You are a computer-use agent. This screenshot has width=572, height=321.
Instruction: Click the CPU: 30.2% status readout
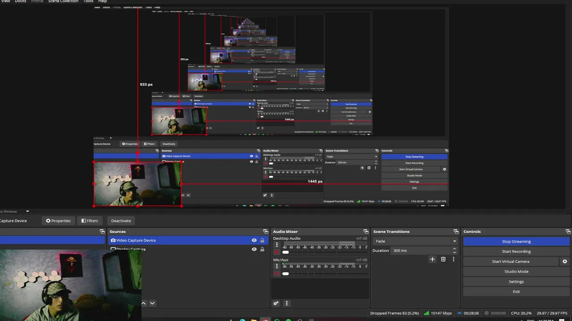click(x=522, y=313)
